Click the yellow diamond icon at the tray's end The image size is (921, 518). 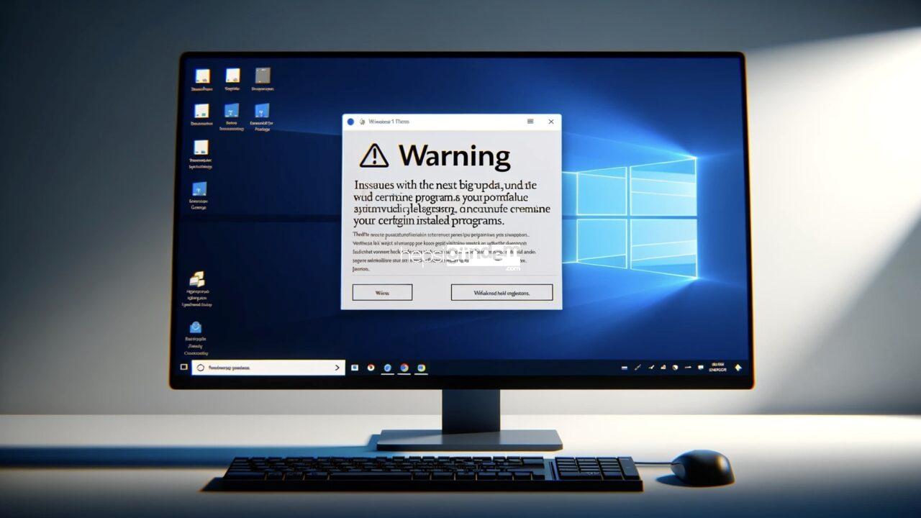738,368
